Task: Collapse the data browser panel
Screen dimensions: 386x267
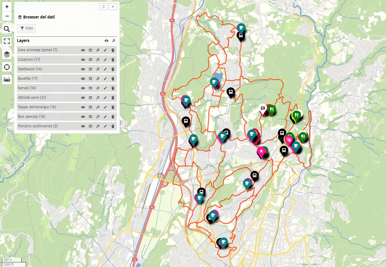Action: click(104, 7)
